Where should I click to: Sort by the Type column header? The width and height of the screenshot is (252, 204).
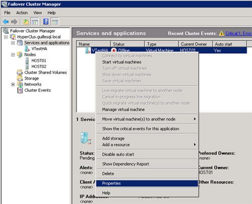[x=161, y=44]
